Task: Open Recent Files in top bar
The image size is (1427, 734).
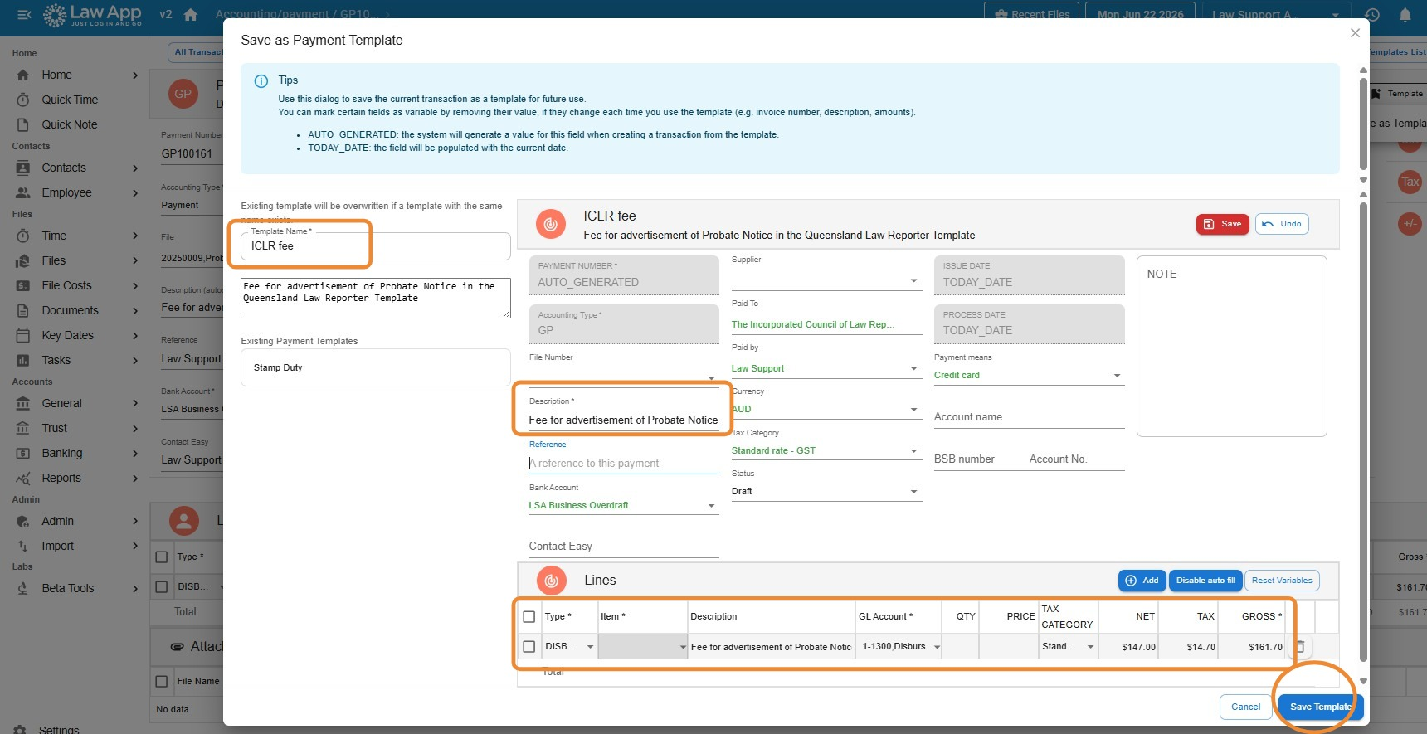Action: 1032,12
